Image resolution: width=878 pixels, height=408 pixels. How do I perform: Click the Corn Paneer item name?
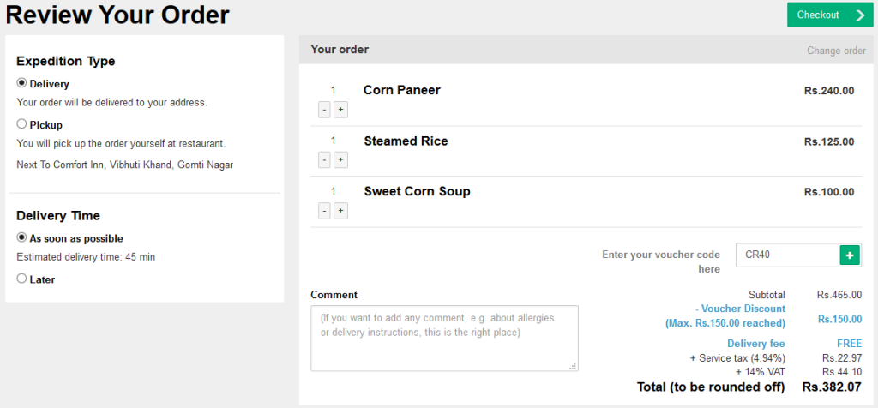(401, 90)
